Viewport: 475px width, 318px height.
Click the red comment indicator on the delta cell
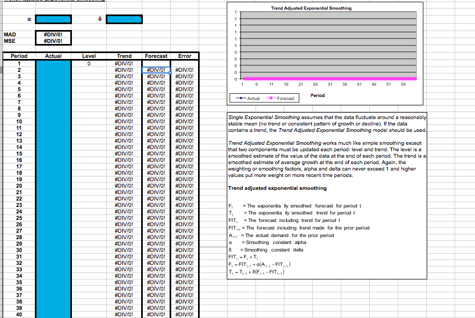coord(140,16)
